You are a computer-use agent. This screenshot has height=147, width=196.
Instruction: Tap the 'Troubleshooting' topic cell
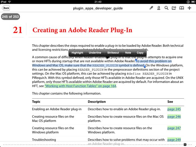[44, 140]
